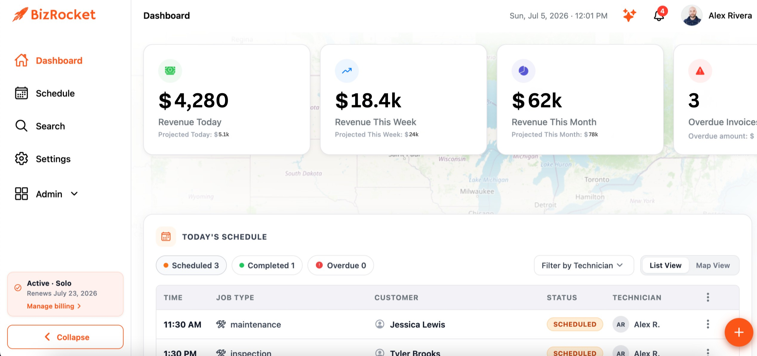Click technician name Alex R. in Jessica Lewis row
757x356 pixels.
[647, 324]
